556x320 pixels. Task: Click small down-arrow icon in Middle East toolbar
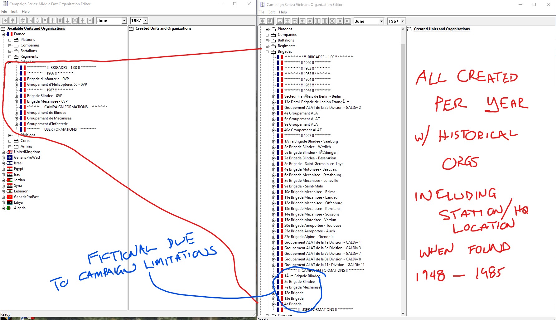52,21
